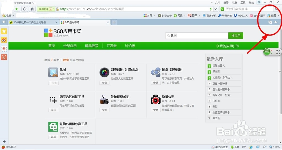Open the mail @ sidebar icon

tap(4, 48)
